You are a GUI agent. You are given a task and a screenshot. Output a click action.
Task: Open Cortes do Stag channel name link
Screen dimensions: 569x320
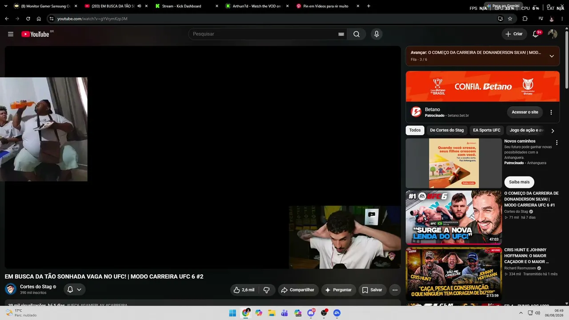[36, 287]
